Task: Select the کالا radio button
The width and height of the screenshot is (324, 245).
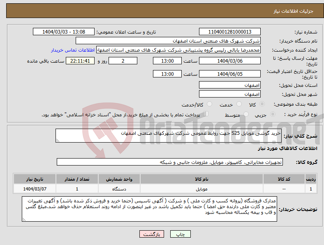Action: [x=262, y=104]
